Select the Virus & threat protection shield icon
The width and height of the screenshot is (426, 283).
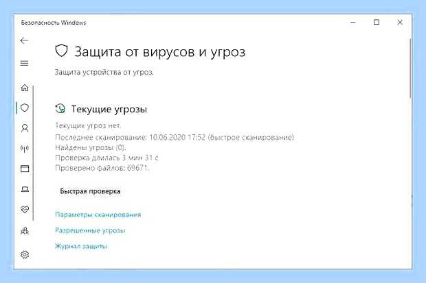(25, 108)
